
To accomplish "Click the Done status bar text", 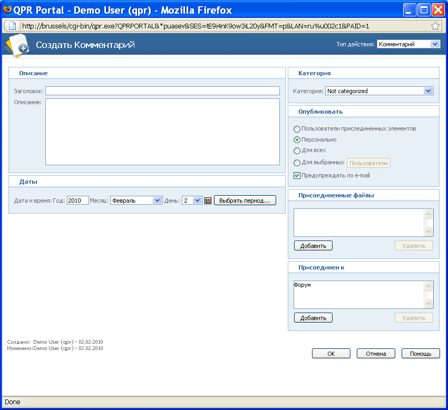I will (13, 402).
